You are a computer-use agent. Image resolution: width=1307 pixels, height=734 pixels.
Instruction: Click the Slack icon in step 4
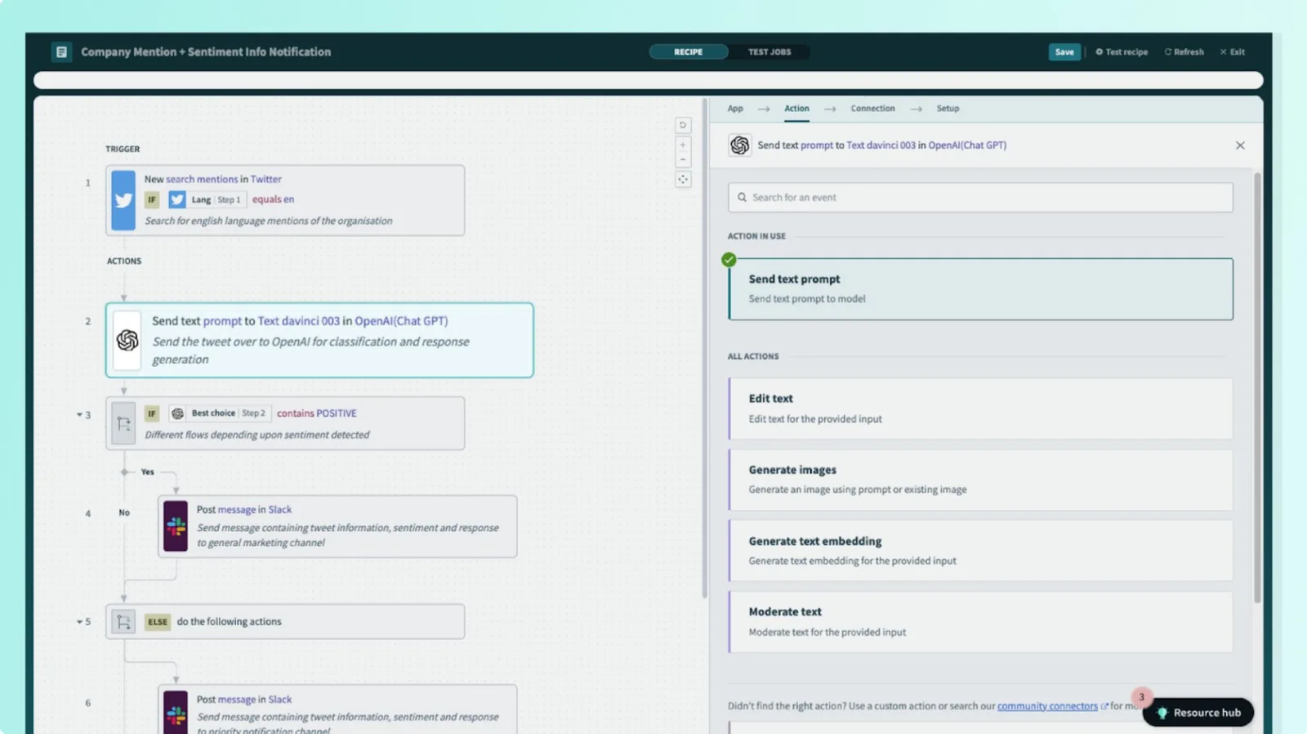(x=176, y=526)
